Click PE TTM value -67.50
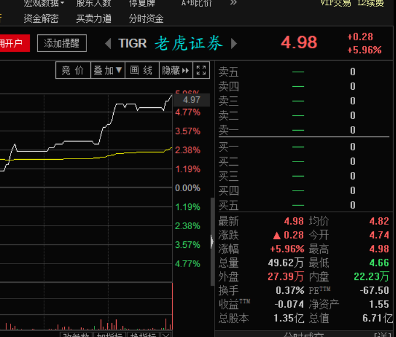This screenshot has width=396, height=337. click(374, 290)
